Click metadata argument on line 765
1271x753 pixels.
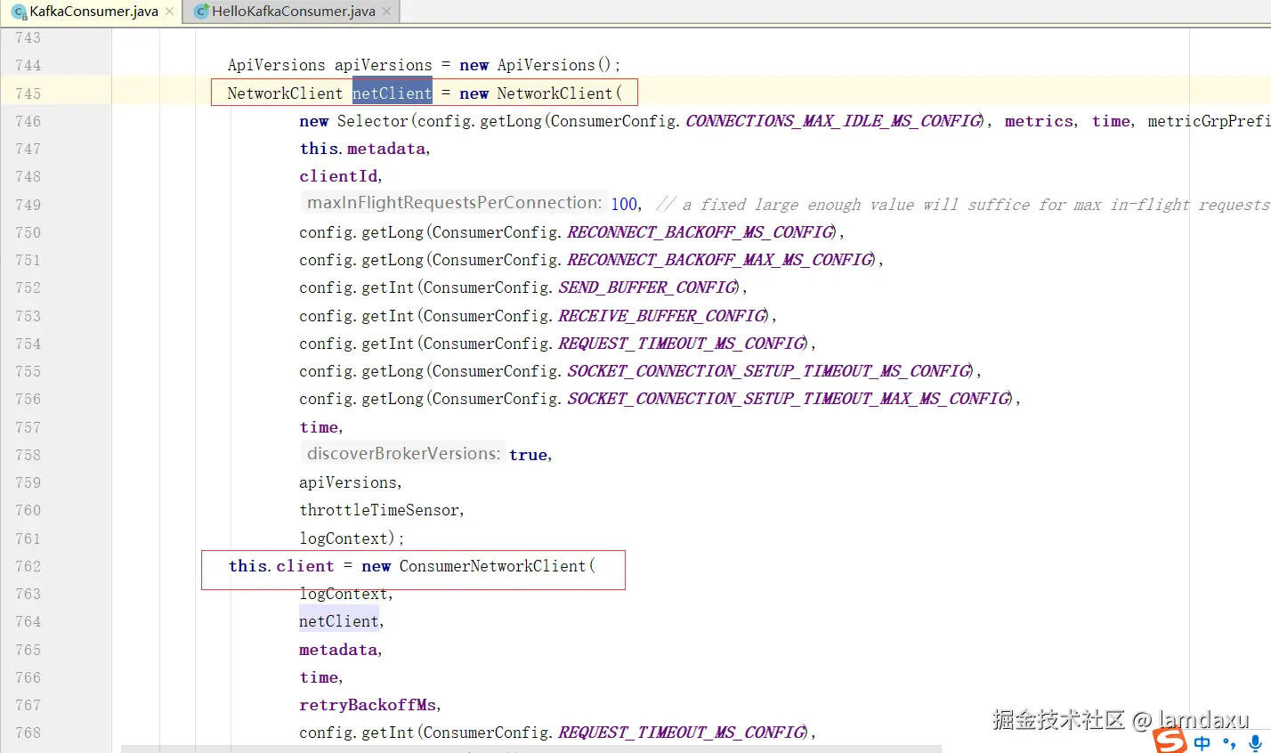pos(338,650)
